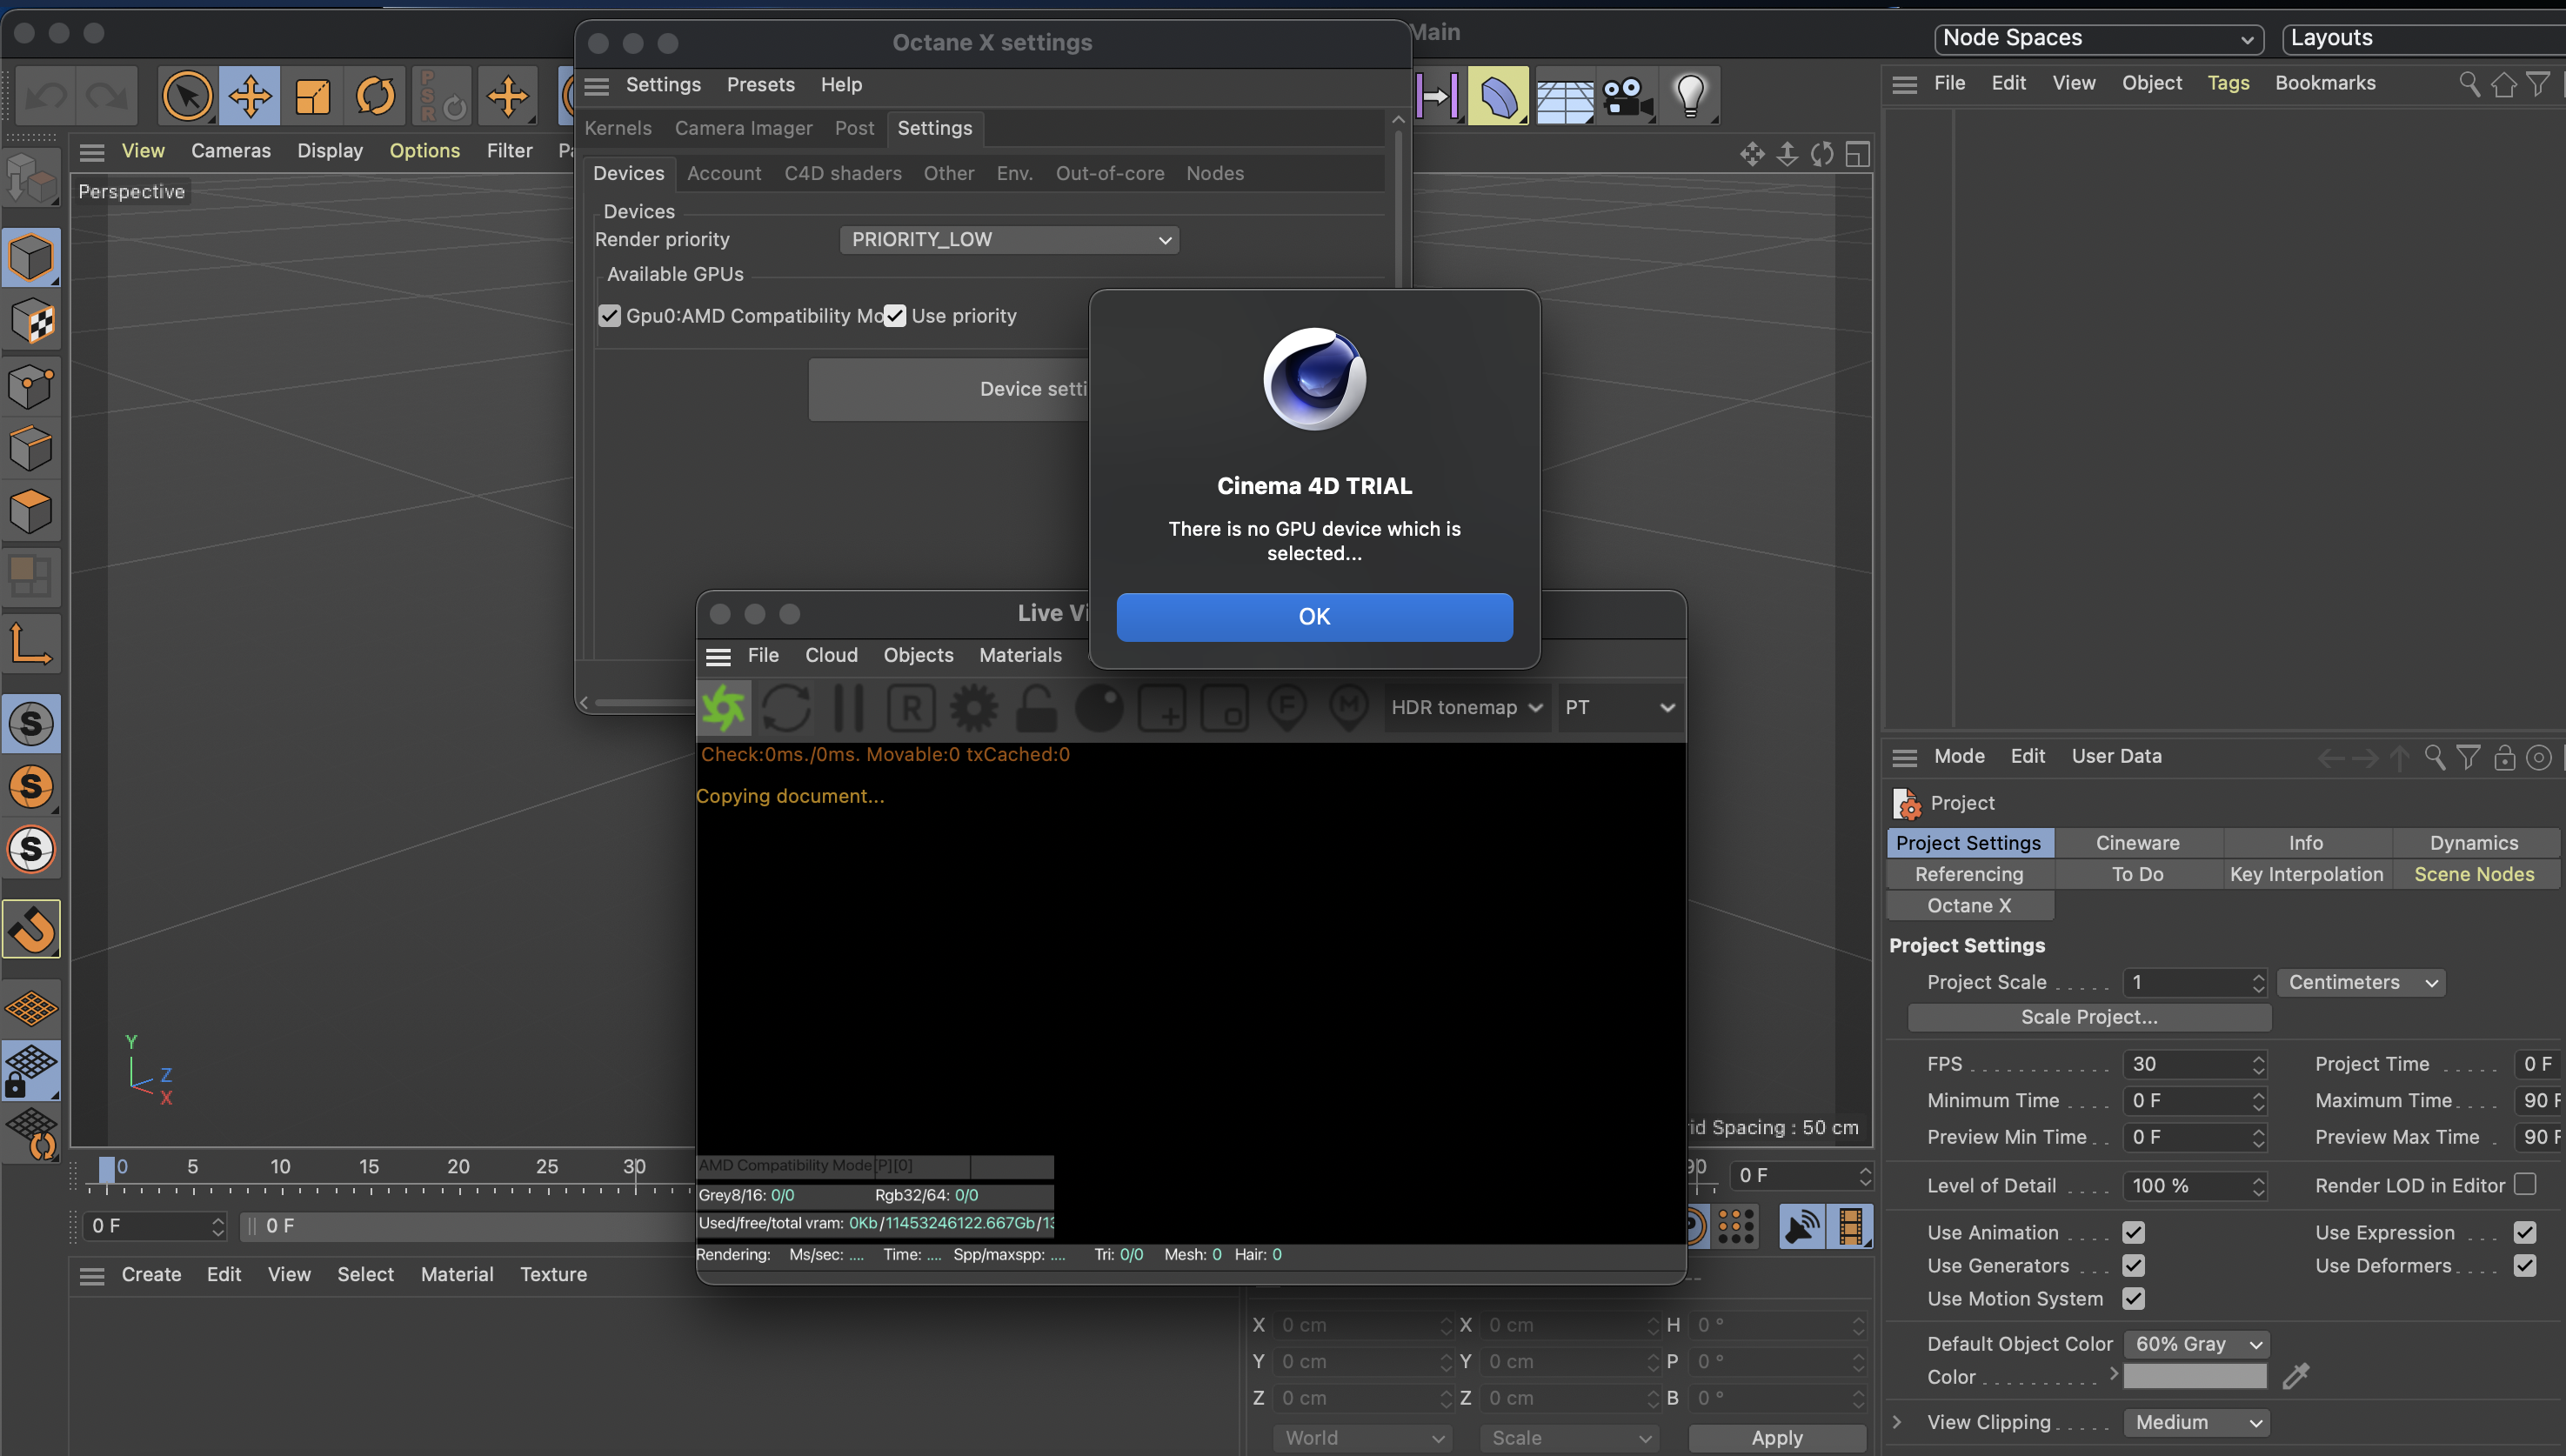Image resolution: width=2566 pixels, height=1456 pixels.
Task: Toggle the Live Viewer lock resolution icon
Action: pos(1036,708)
